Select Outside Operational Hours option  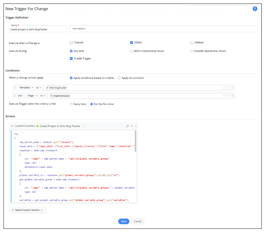[x=192, y=51]
